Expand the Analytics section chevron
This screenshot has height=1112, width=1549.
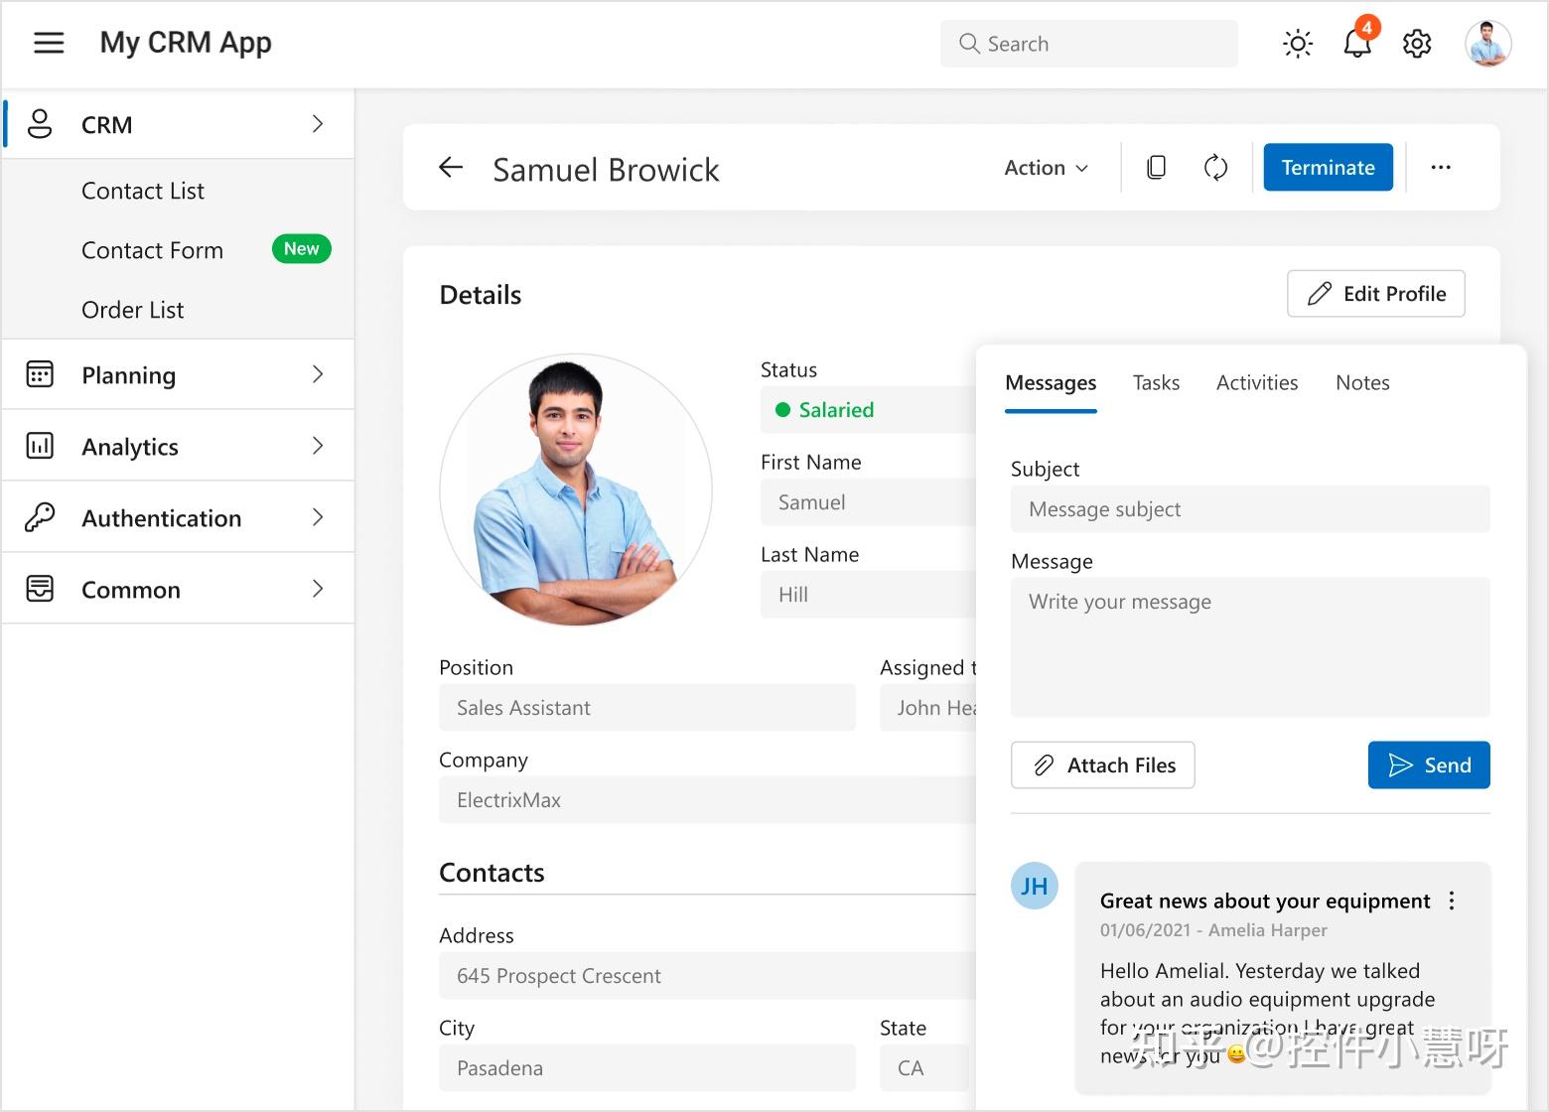[318, 446]
